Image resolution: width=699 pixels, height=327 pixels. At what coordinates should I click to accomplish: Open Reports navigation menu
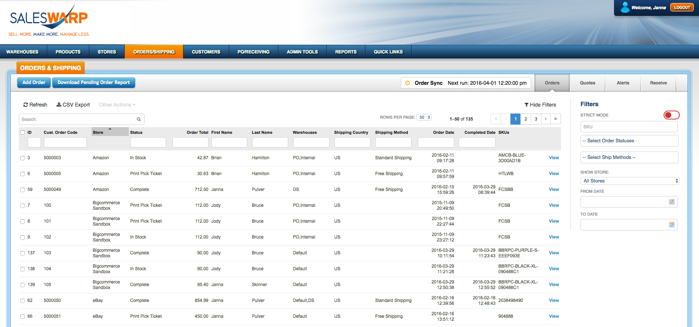point(346,52)
